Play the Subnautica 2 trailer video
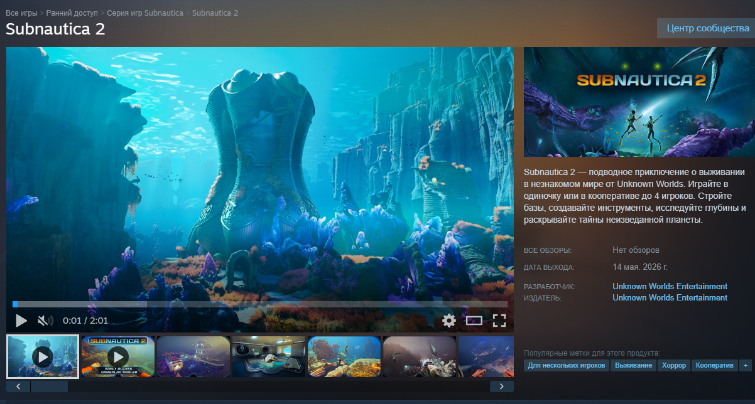Image resolution: width=755 pixels, height=404 pixels. coord(21,321)
